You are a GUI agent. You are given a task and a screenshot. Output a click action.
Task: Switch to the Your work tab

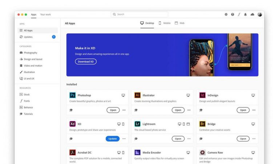pos(45,15)
